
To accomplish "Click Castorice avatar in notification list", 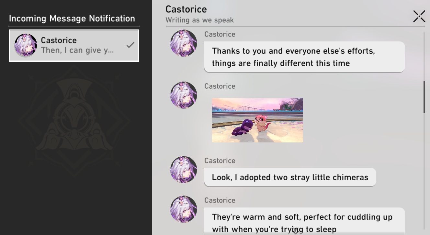I will point(26,45).
